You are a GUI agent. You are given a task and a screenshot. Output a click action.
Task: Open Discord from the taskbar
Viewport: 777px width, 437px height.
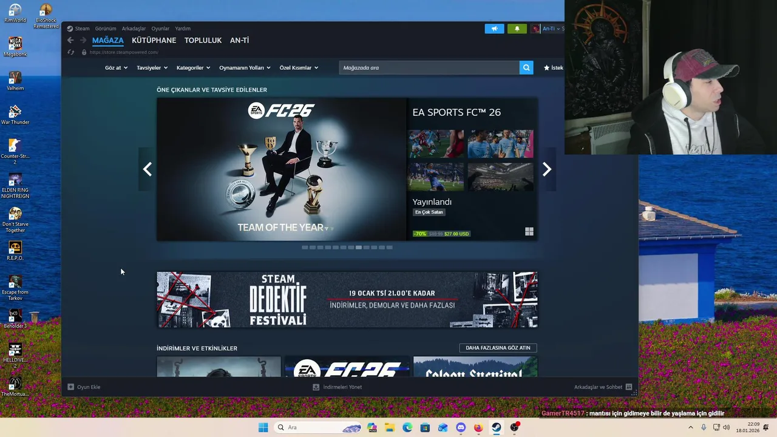click(461, 427)
